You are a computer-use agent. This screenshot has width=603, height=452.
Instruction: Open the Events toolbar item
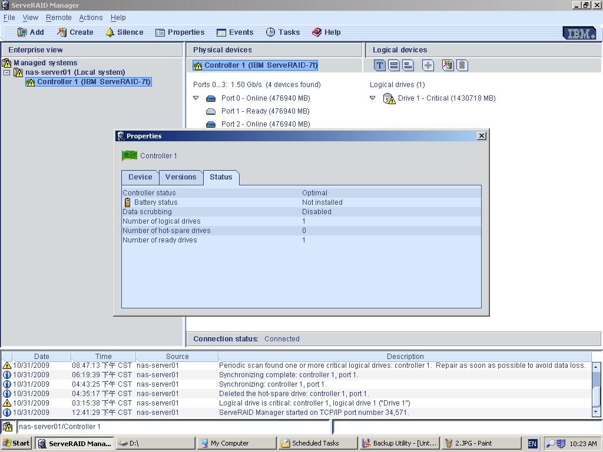(x=235, y=32)
